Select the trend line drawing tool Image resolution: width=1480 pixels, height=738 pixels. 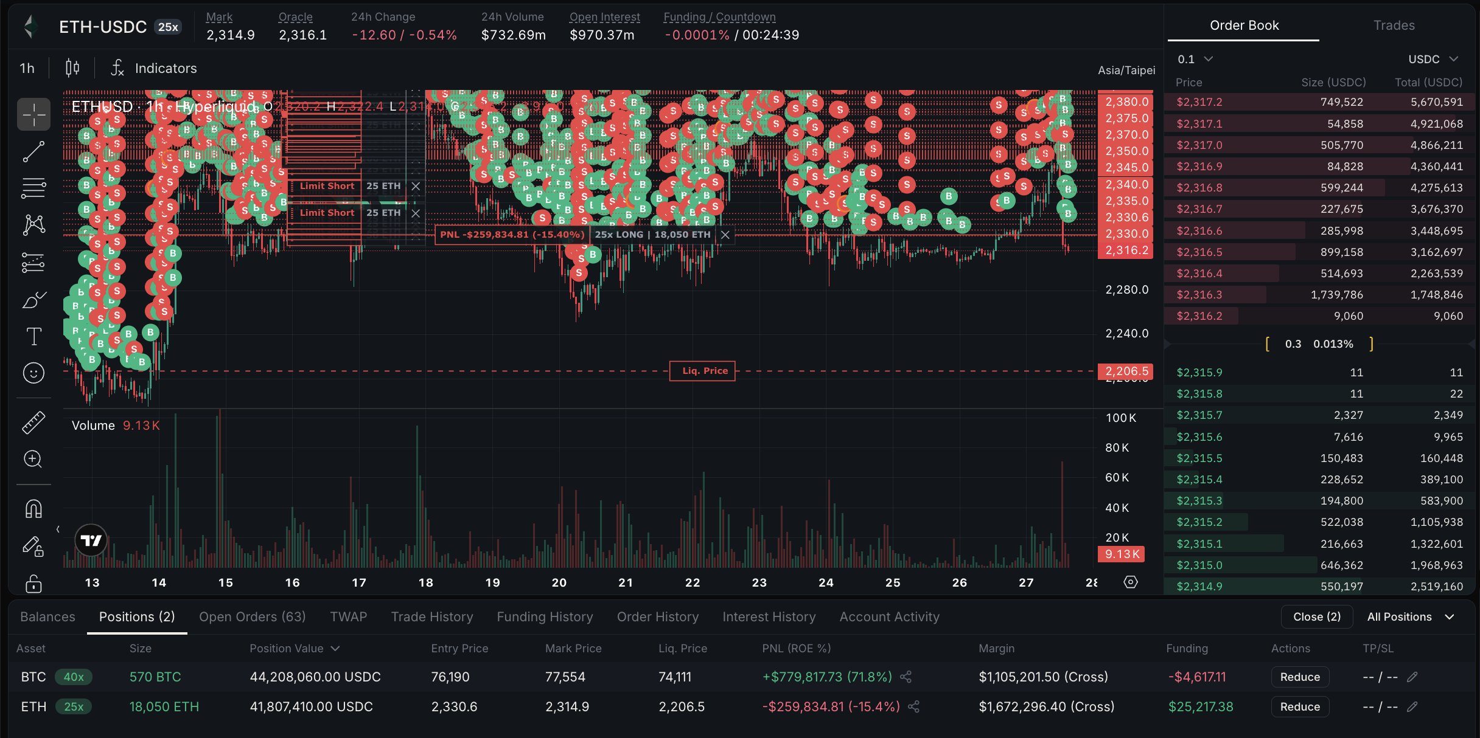coord(33,151)
